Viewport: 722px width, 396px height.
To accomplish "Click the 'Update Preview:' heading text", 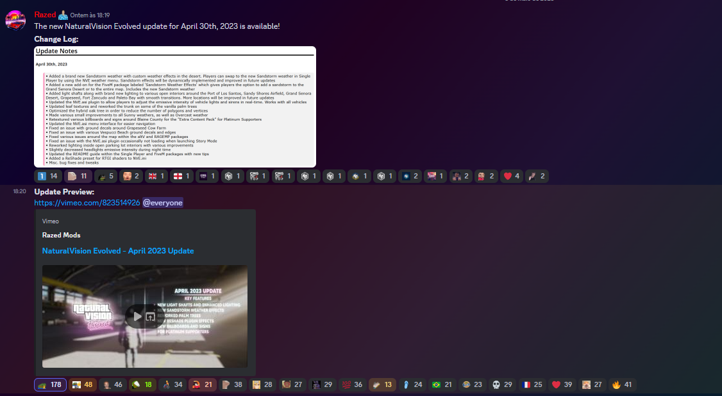I will [64, 192].
